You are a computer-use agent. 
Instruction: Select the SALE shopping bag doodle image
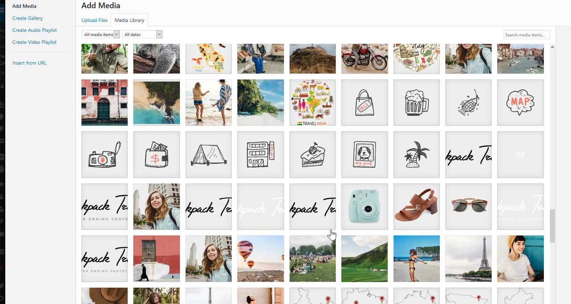[x=364, y=103]
